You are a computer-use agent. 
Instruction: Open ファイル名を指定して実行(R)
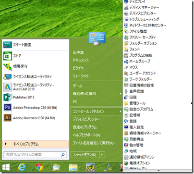[94, 143]
